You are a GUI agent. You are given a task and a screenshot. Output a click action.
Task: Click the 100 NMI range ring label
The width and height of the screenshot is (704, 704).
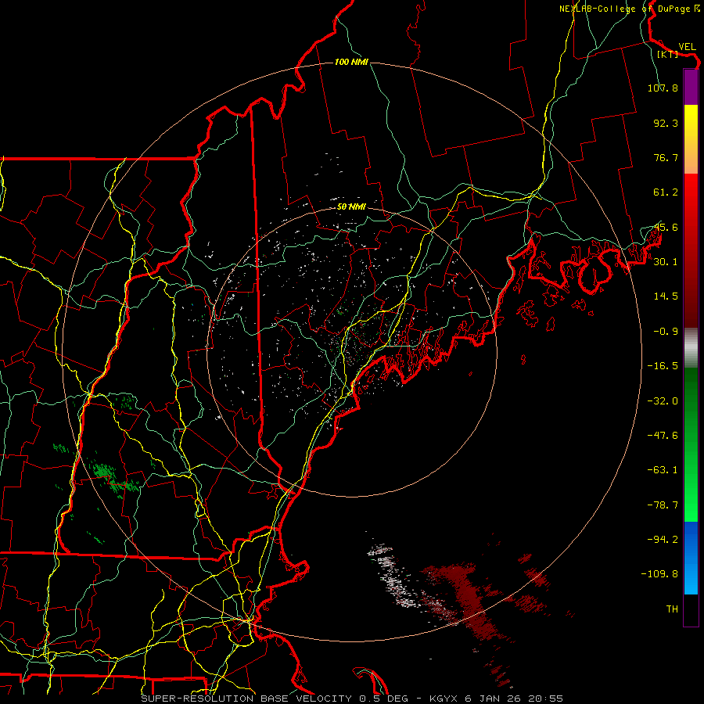(351, 62)
